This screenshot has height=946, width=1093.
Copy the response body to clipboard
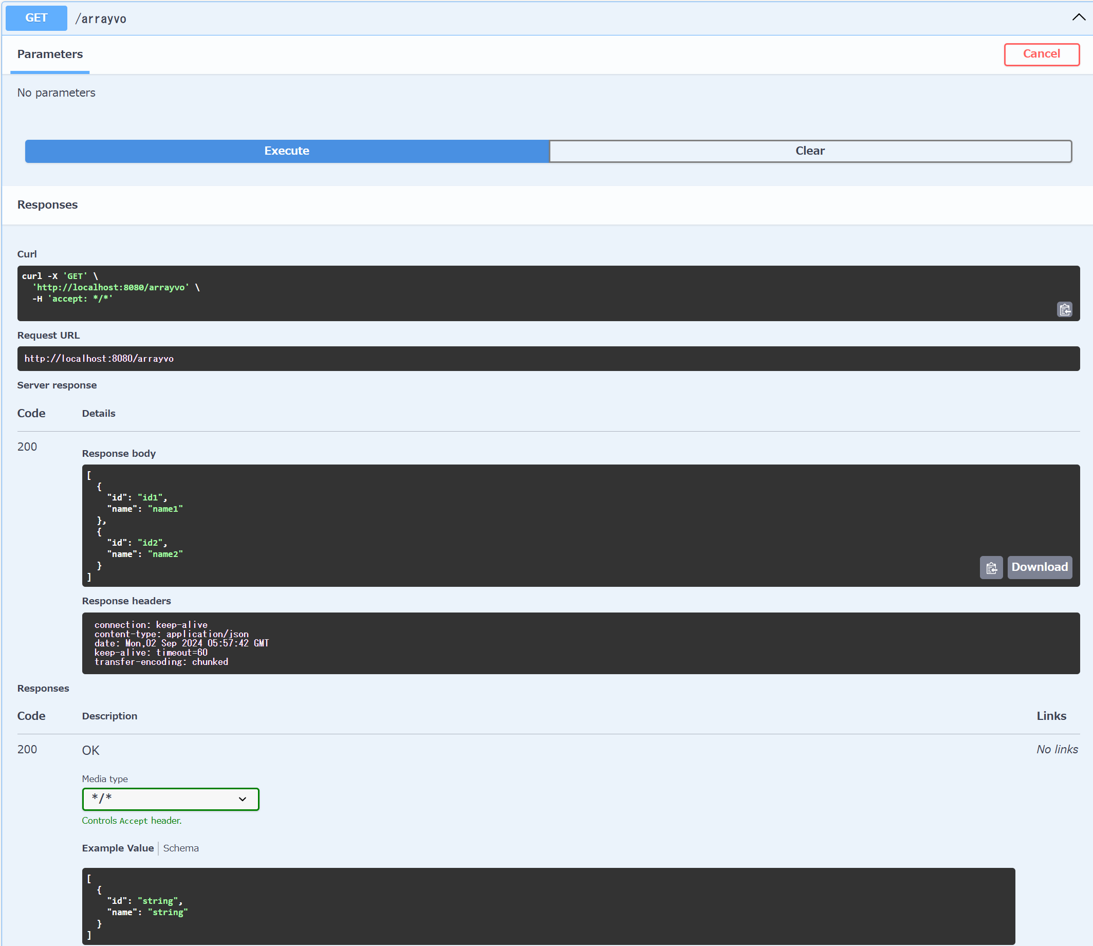[991, 567]
